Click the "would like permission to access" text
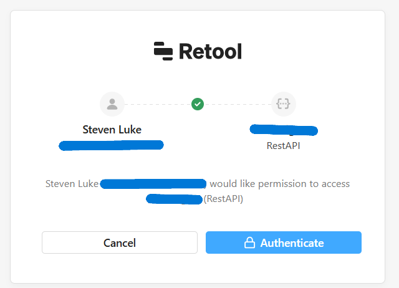The width and height of the screenshot is (399, 288). pos(280,184)
